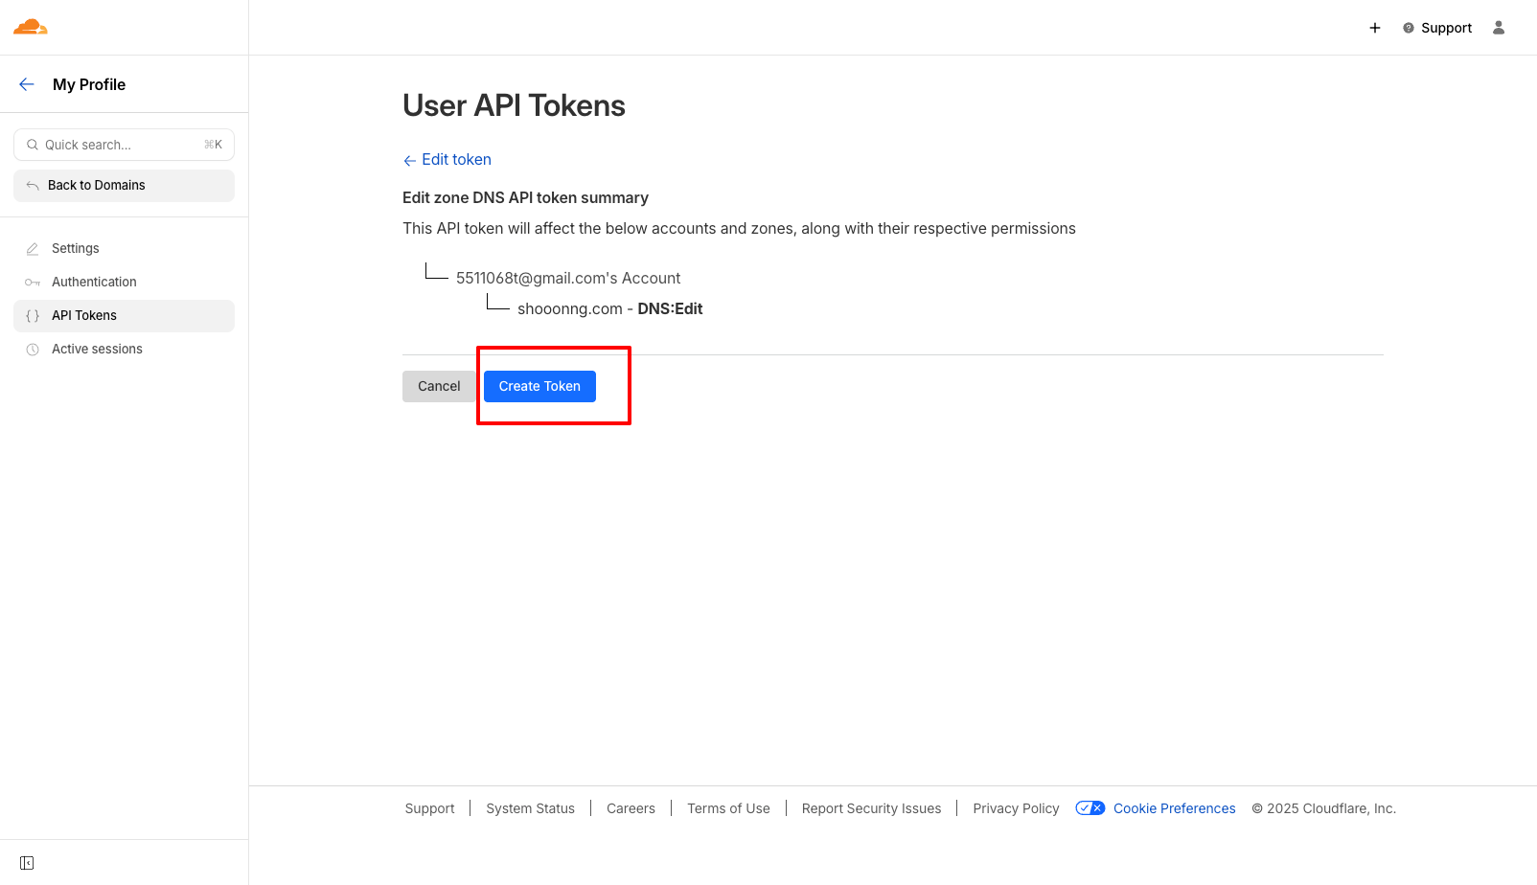Image resolution: width=1537 pixels, height=885 pixels.
Task: Click the Create Token button
Action: tap(539, 386)
